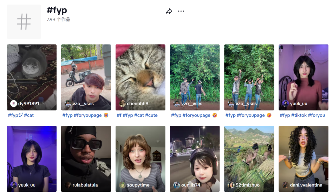Click rulabulatula avatar icon
The height and width of the screenshot is (192, 329).
click(x=68, y=185)
